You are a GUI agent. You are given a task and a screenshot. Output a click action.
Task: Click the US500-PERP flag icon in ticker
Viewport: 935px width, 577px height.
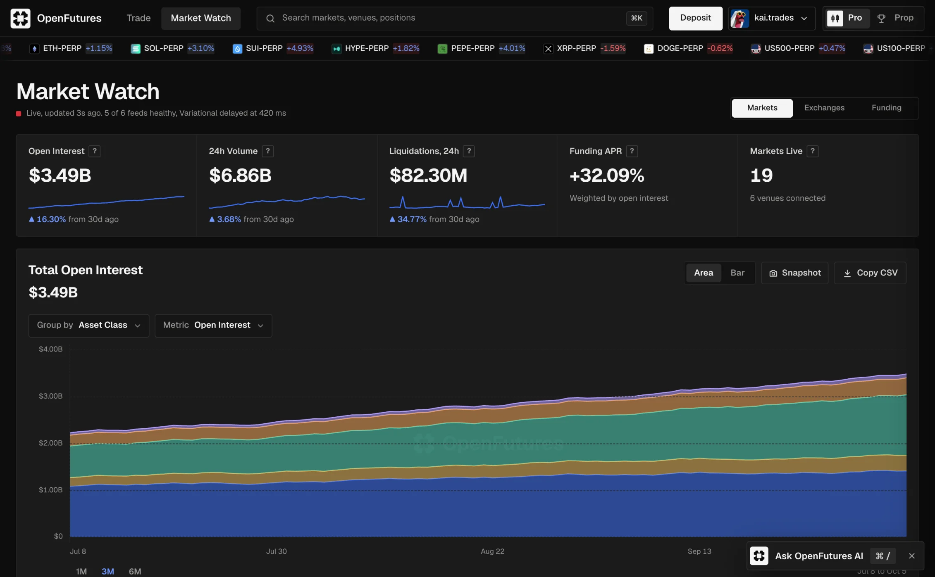(756, 49)
